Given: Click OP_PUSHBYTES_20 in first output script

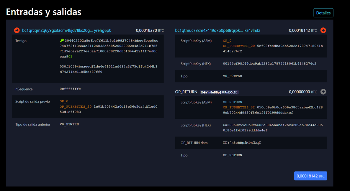Looking at the screenshot, I should [239, 46].
